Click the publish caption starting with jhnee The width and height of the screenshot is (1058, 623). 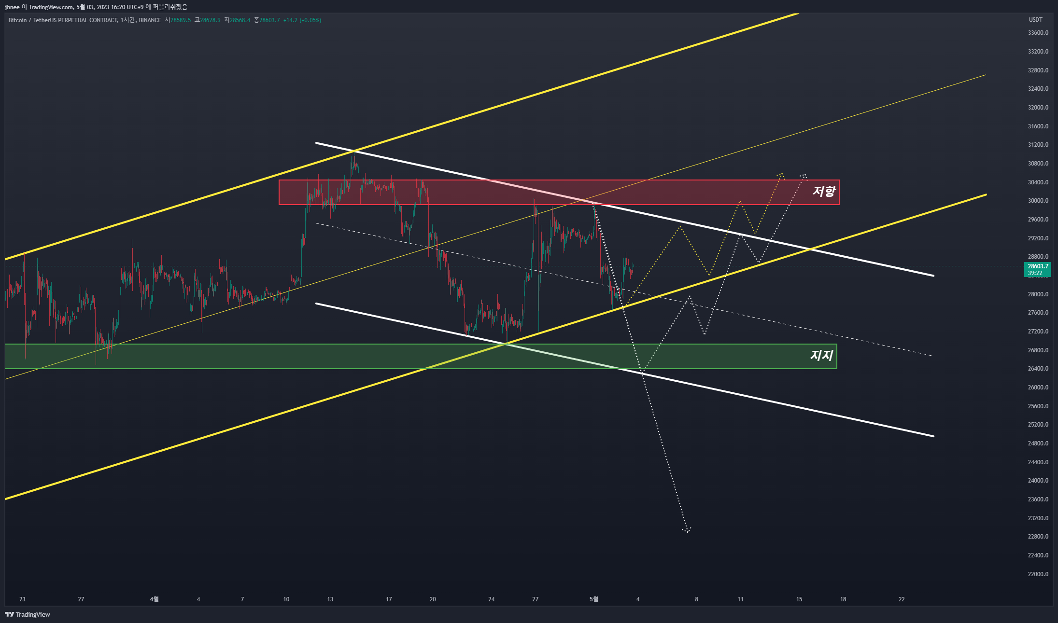pyautogui.click(x=96, y=7)
